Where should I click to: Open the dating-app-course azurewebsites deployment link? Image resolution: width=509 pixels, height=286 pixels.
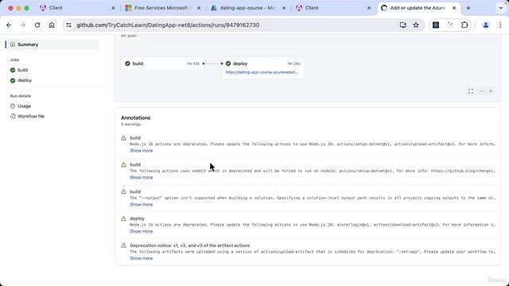(262, 72)
